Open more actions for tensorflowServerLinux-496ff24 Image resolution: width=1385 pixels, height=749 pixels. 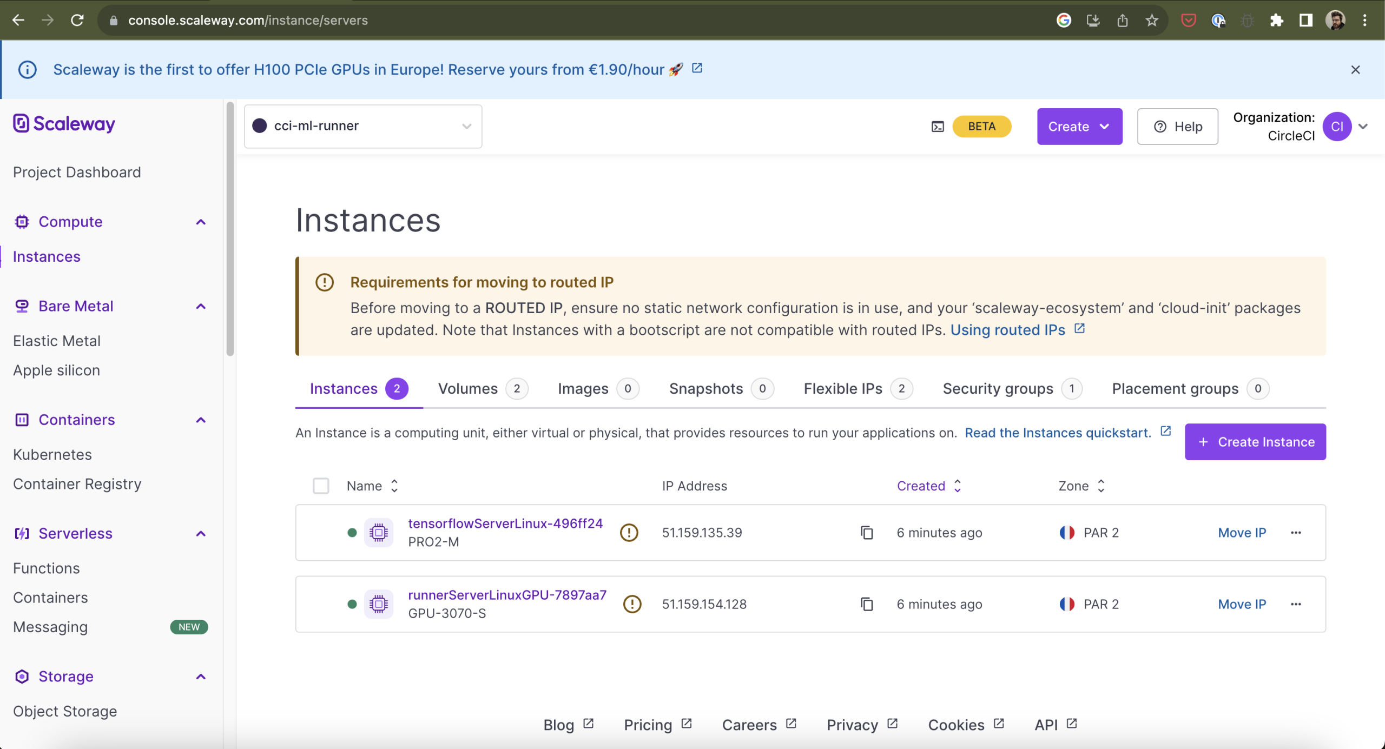[1296, 533]
